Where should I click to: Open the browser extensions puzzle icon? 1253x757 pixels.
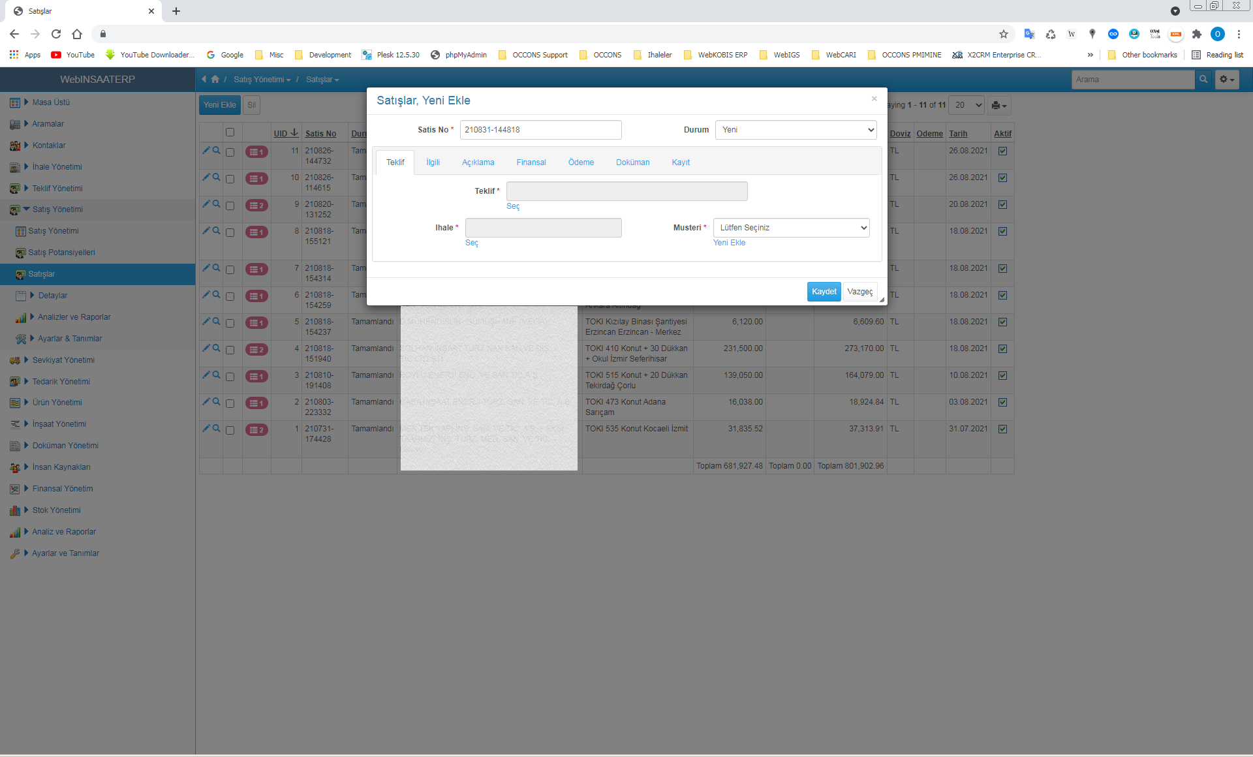tap(1196, 34)
